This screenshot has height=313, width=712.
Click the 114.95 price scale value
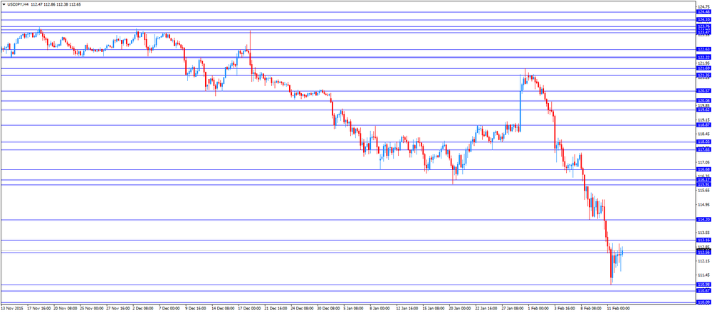click(704, 205)
